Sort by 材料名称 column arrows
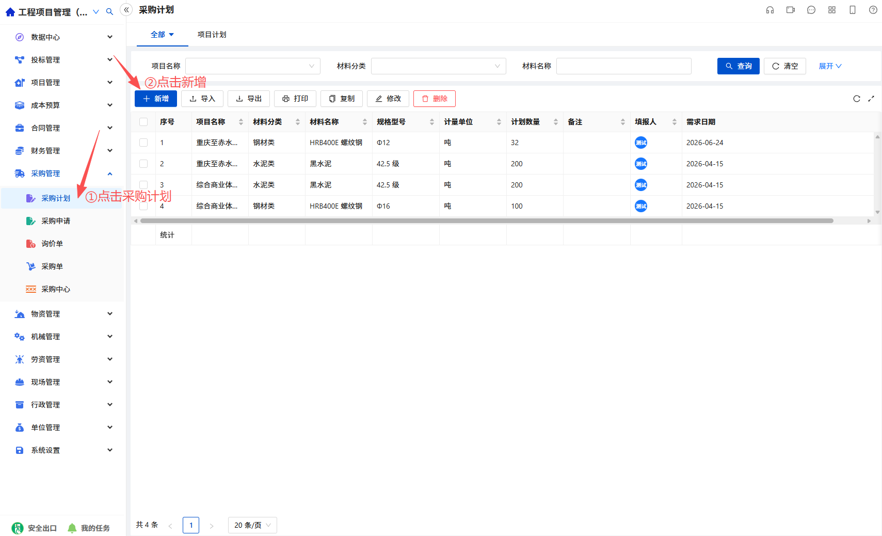Image resolution: width=882 pixels, height=536 pixels. [365, 122]
